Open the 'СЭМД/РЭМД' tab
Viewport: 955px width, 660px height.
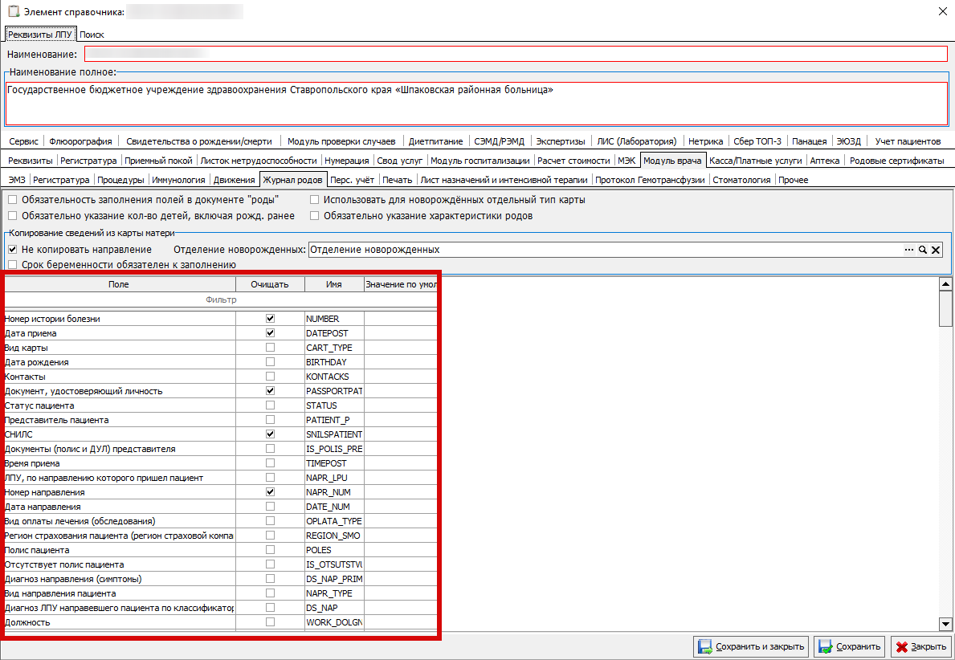click(x=499, y=141)
